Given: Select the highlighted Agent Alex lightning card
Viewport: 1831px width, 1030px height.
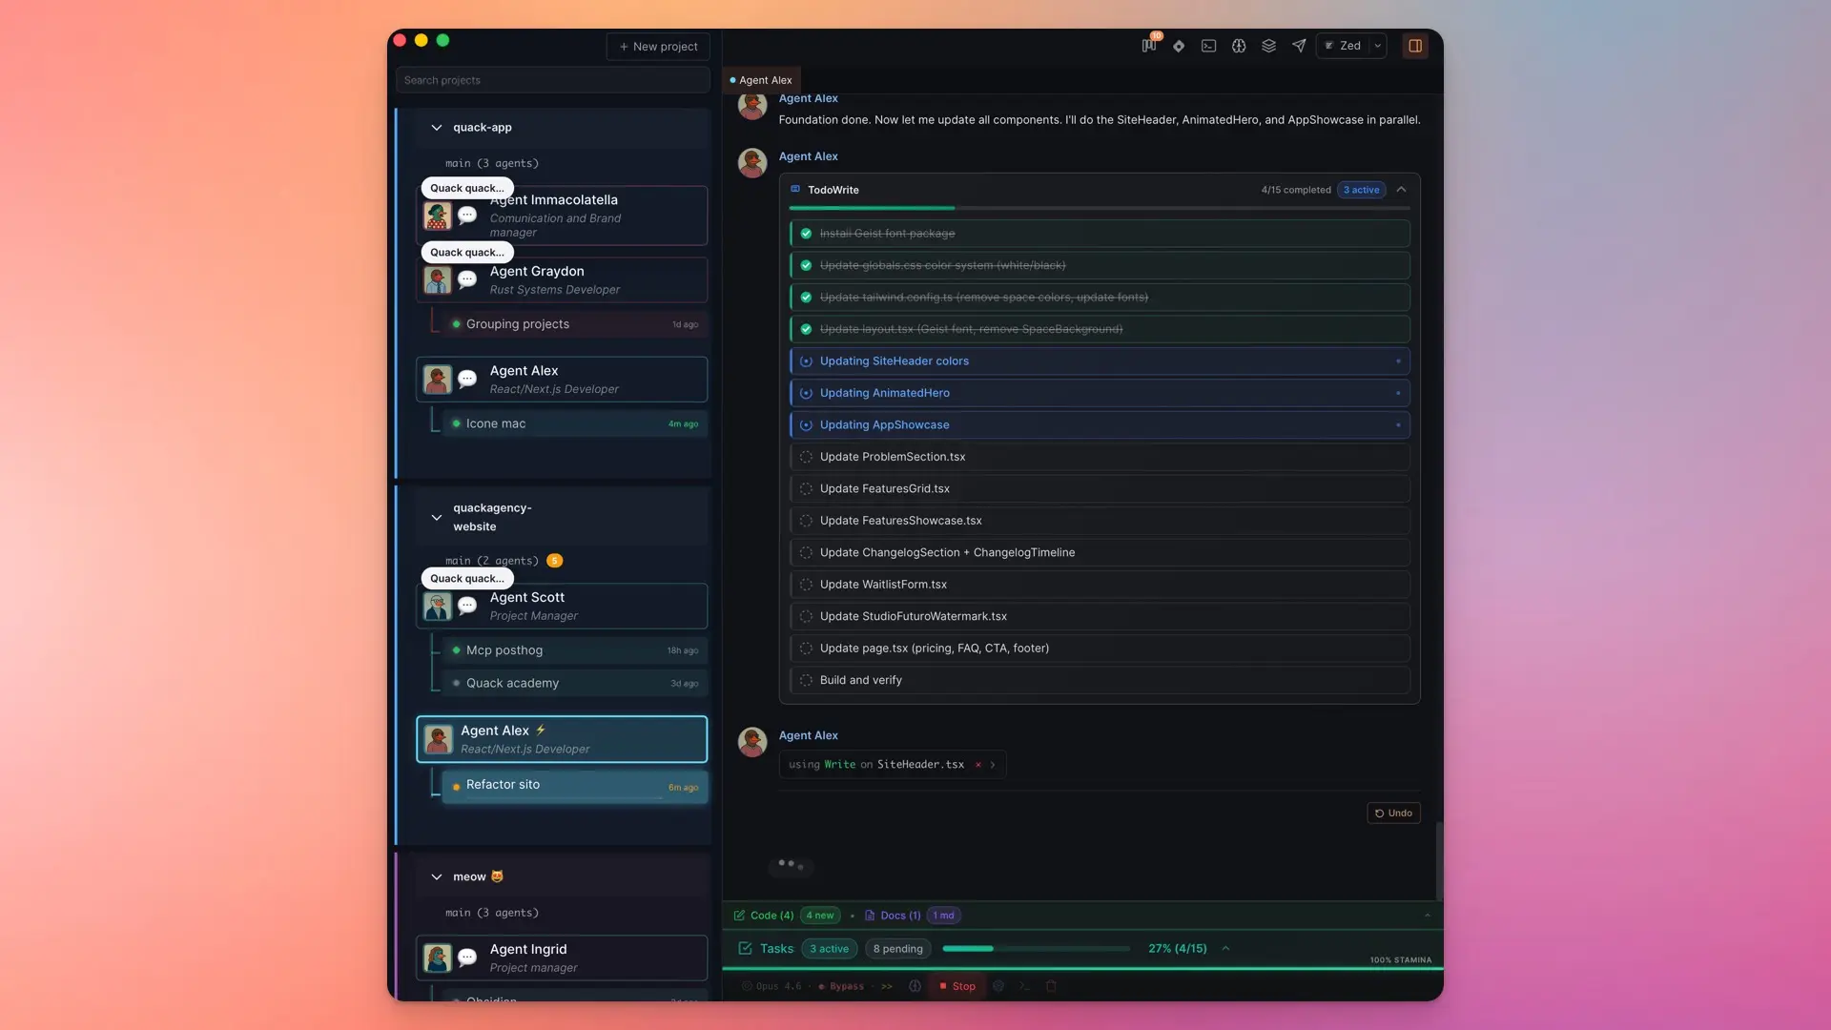Looking at the screenshot, I should 562,739.
